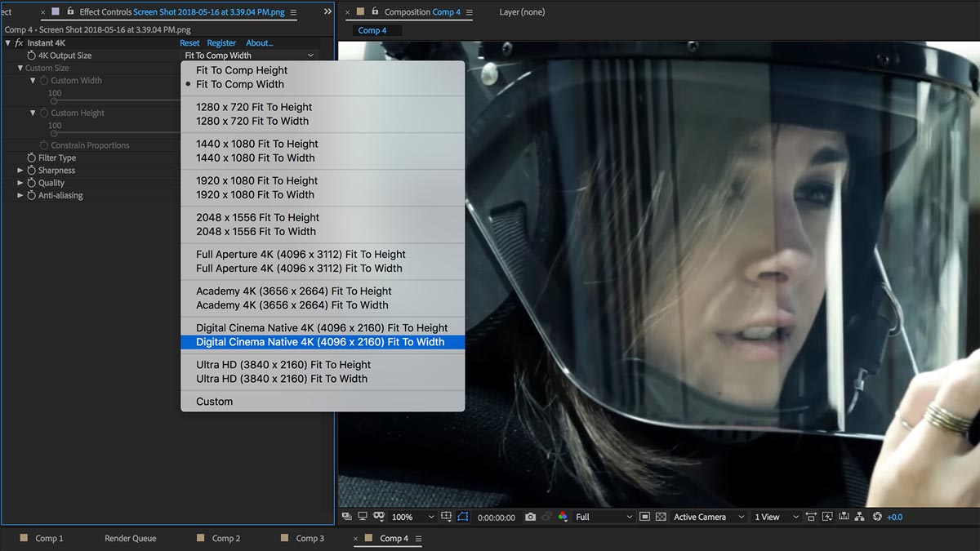The image size is (980, 551).
Task: Toggle the fx switch for Instant 4K
Action: [x=19, y=43]
